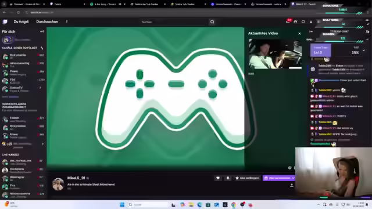
Task: Open player settings gear icon
Action: coord(289,168)
